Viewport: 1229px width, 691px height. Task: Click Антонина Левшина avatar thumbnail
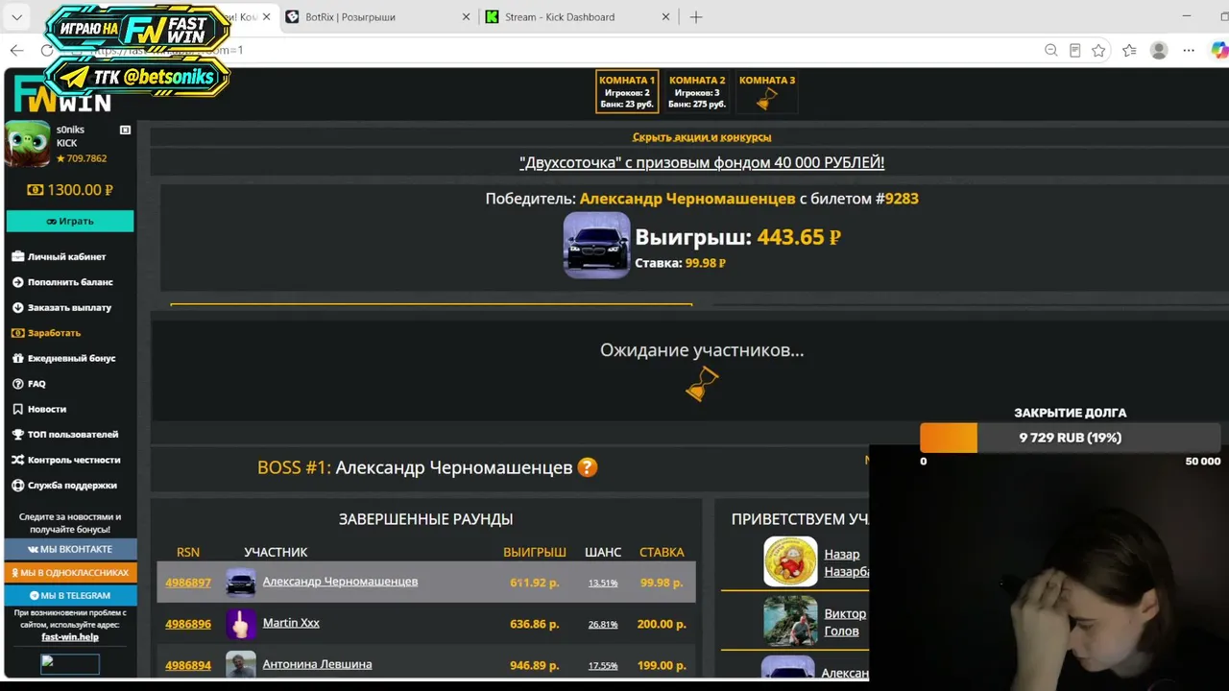coord(241,664)
